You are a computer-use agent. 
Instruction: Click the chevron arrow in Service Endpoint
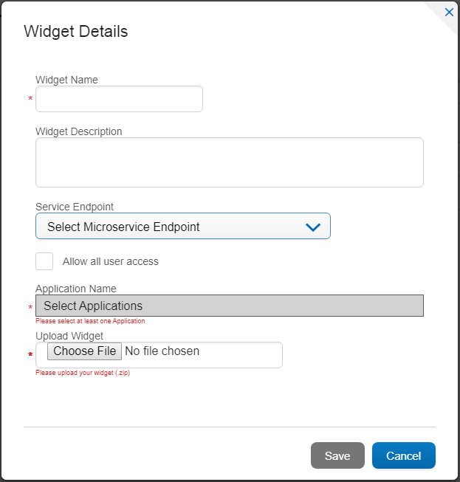[x=313, y=227]
